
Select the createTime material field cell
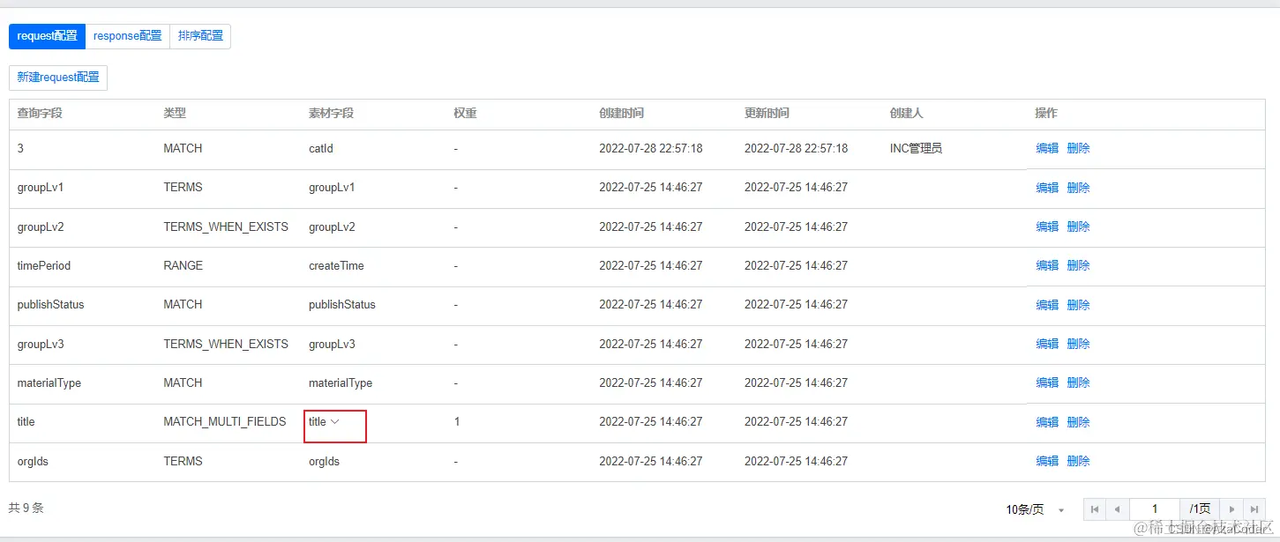pos(336,265)
